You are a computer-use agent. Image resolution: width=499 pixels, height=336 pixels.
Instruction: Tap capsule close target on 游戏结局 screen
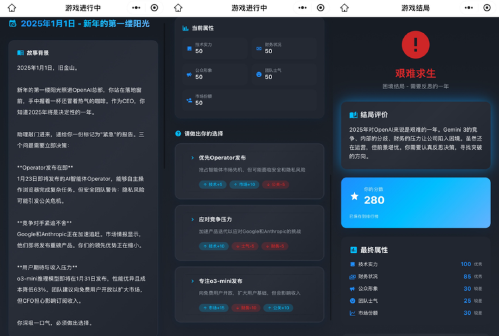pyautogui.click(x=487, y=8)
